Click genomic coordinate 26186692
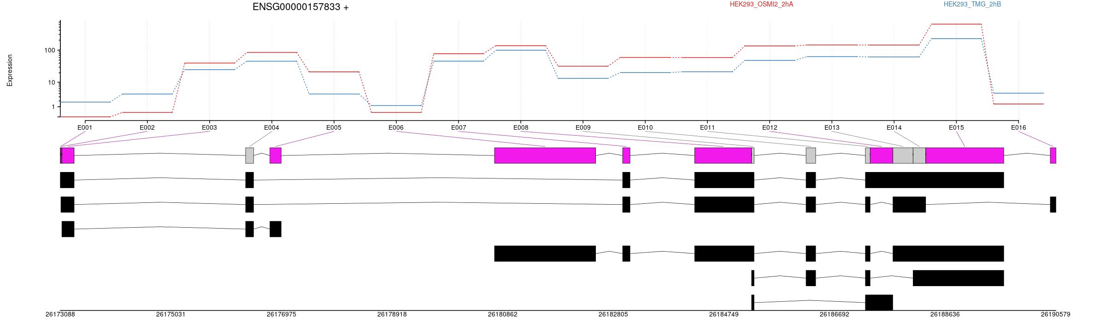This screenshot has width=1106, height=322. (834, 315)
